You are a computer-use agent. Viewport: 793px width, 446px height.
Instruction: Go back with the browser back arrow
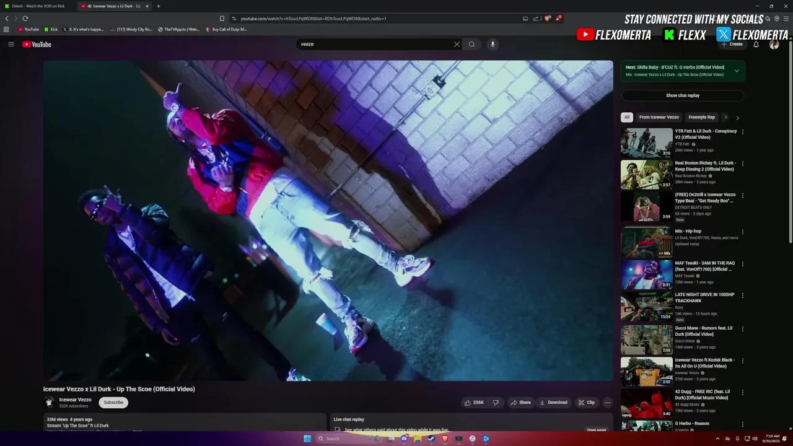click(x=7, y=19)
